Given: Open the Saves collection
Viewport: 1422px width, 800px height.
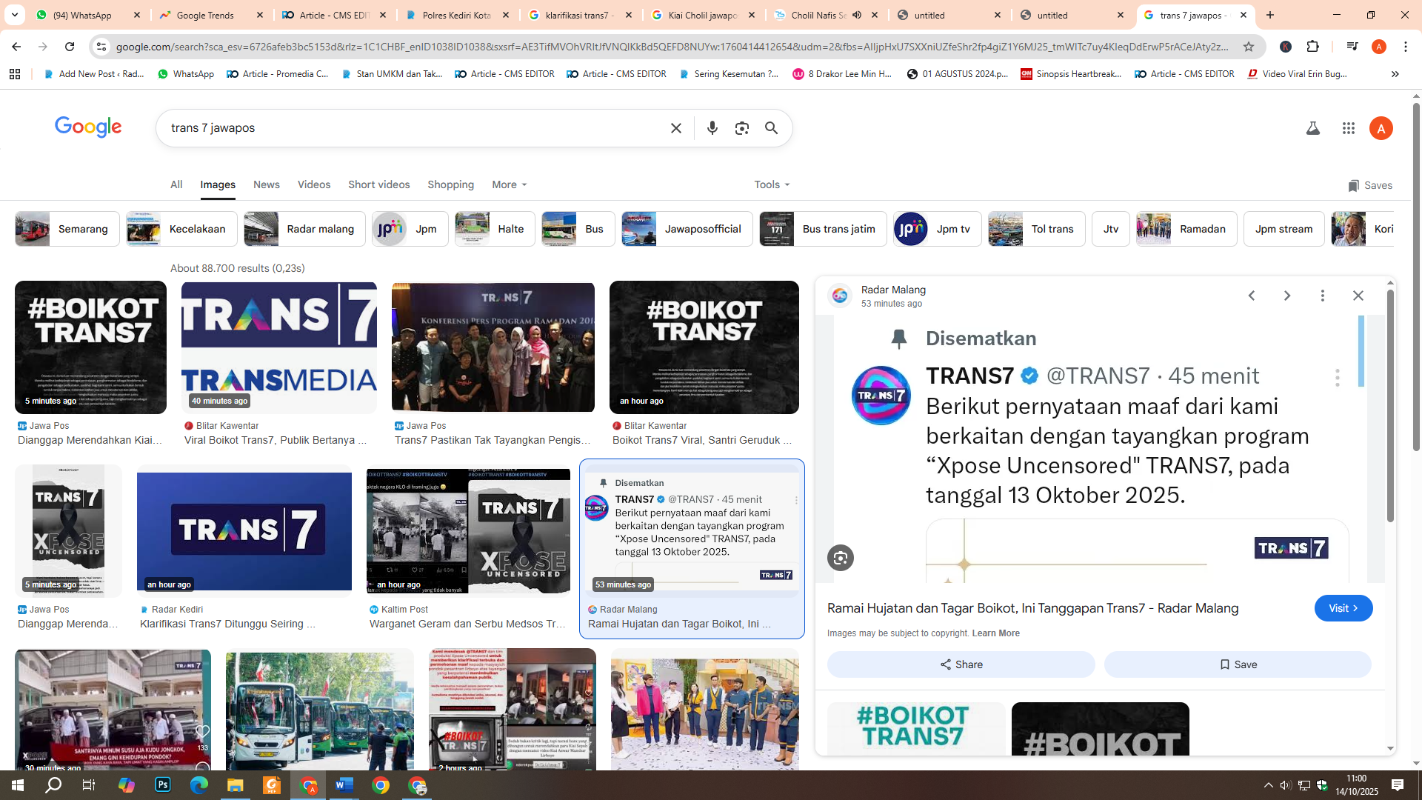Looking at the screenshot, I should click(1370, 185).
